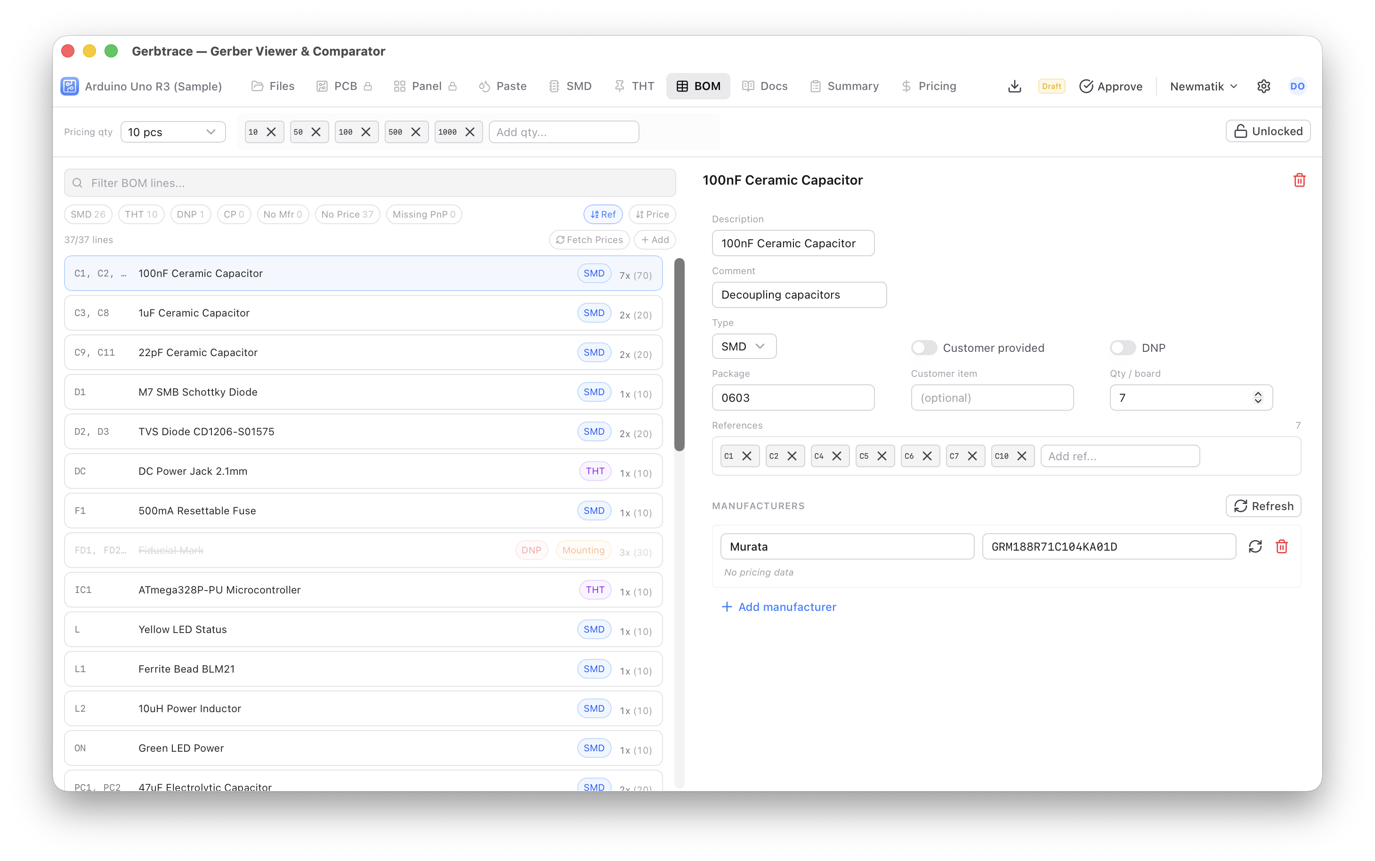1375x861 pixels.
Task: Click the download icon in the top toolbar
Action: 1014,86
